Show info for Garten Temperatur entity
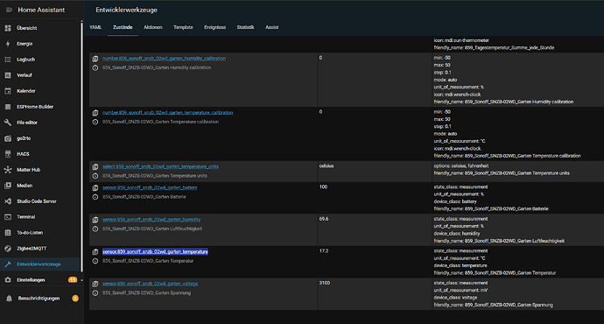Viewport: 604px width, 324px height. click(x=95, y=261)
